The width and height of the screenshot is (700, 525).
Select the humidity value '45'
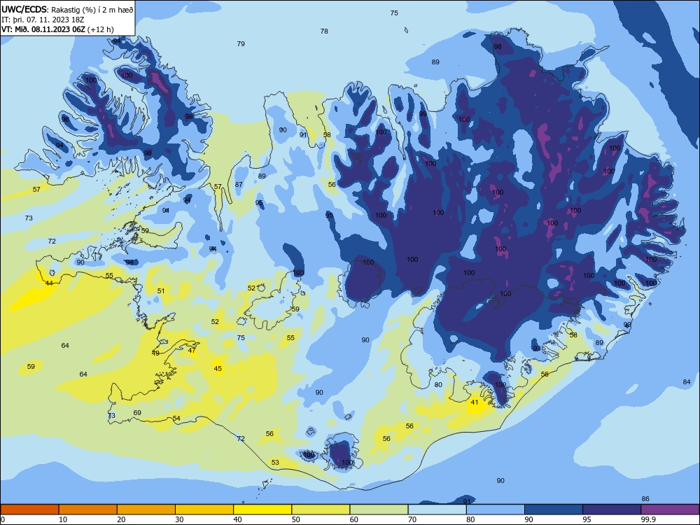tap(218, 369)
